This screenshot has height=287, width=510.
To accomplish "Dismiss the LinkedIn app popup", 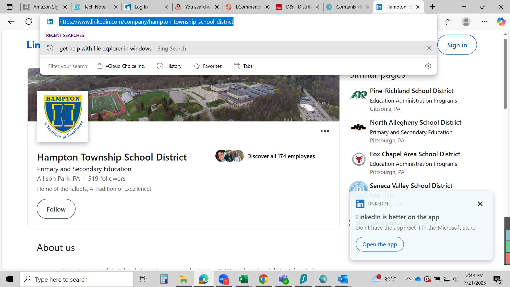I will 480,204.
